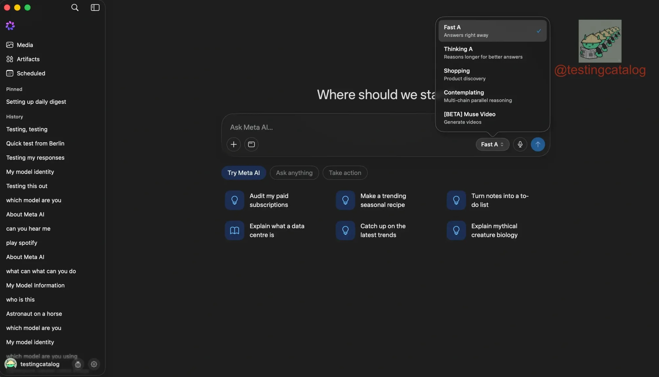Toggle the Fast A model selector dropdown
The image size is (659, 377).
point(492,144)
